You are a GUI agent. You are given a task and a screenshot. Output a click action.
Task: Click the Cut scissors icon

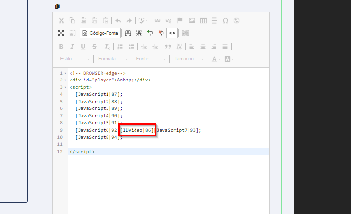coord(61,21)
